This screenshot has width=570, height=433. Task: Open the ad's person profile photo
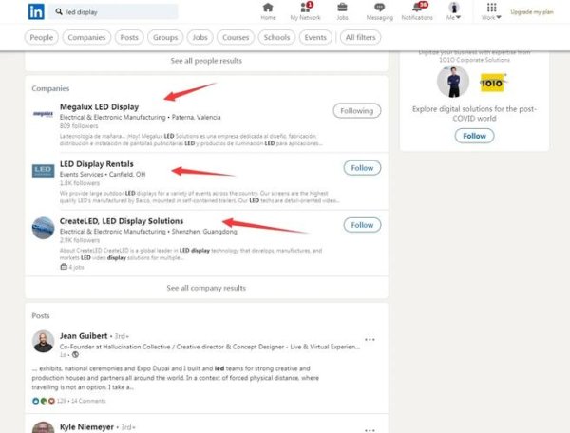pyautogui.click(x=453, y=82)
